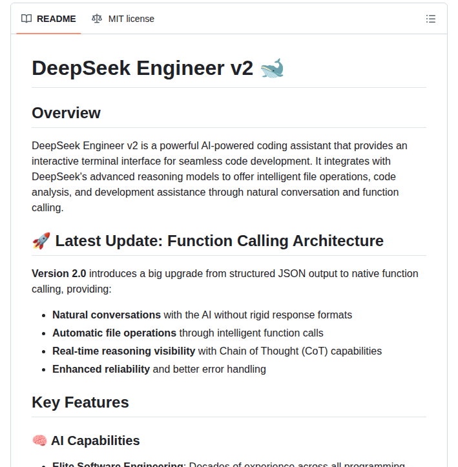This screenshot has width=458, height=467.
Task: Click the rocket emoji before Latest Update
Action: point(41,241)
